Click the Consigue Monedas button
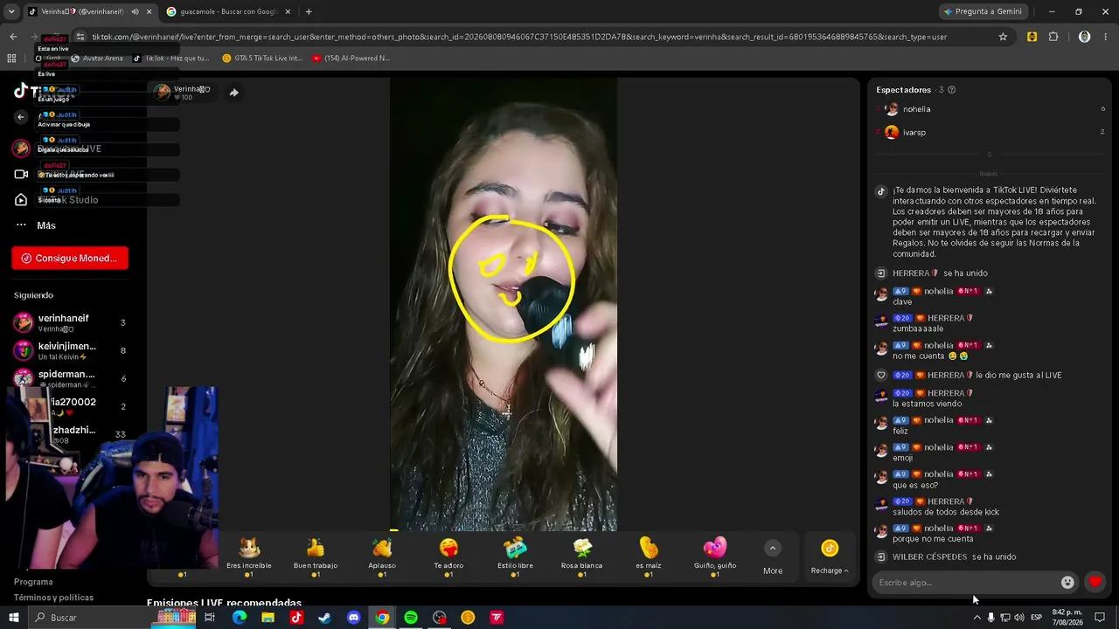The image size is (1119, 629). tap(70, 259)
